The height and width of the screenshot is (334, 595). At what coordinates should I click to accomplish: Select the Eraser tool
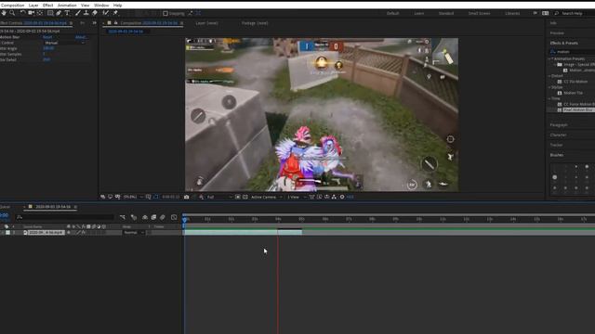(95, 13)
